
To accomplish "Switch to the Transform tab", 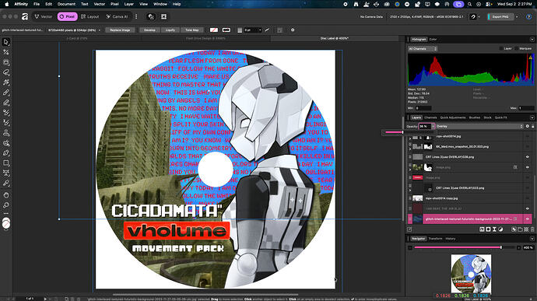I will pos(435,239).
